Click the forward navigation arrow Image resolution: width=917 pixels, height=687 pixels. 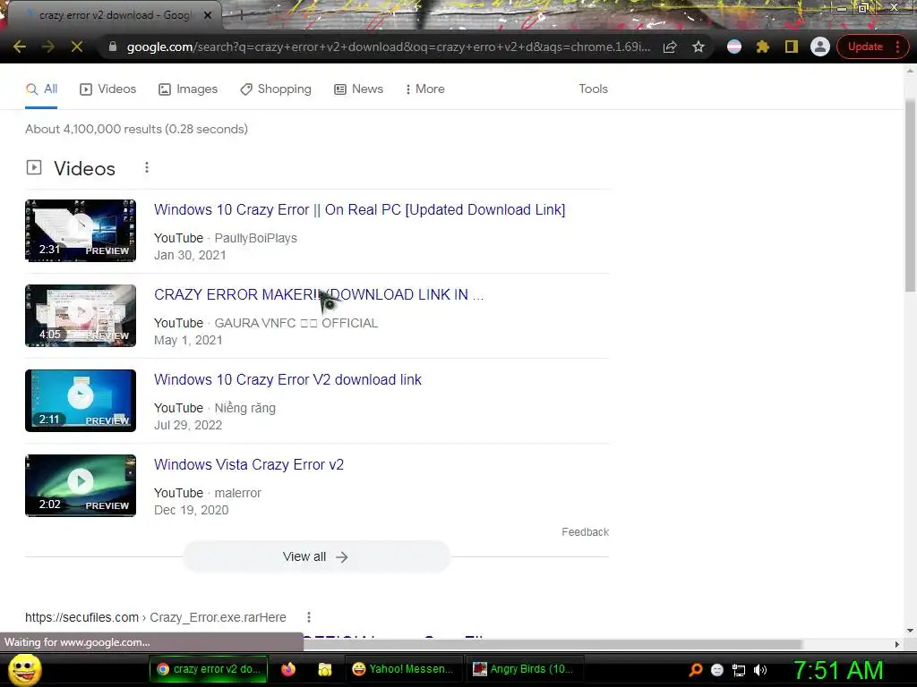click(48, 47)
